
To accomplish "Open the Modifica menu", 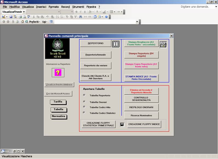I will 15,7.
